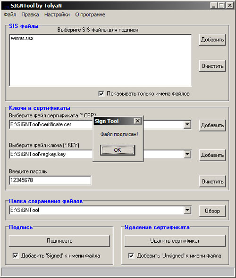
Task: Click the password field containing 12345678
Action: (x=50, y=180)
